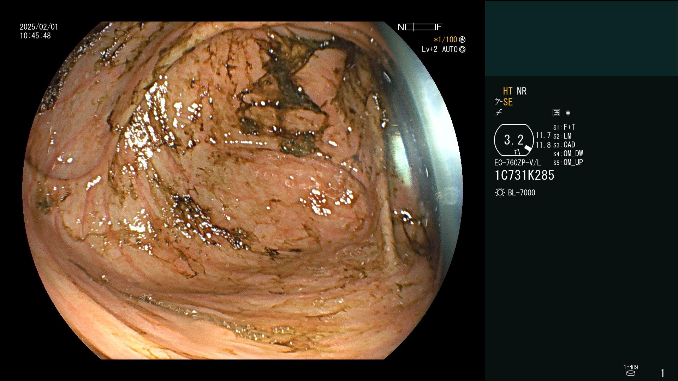The image size is (678, 381).
Task: Click the image counter 1
Action: (x=662, y=373)
